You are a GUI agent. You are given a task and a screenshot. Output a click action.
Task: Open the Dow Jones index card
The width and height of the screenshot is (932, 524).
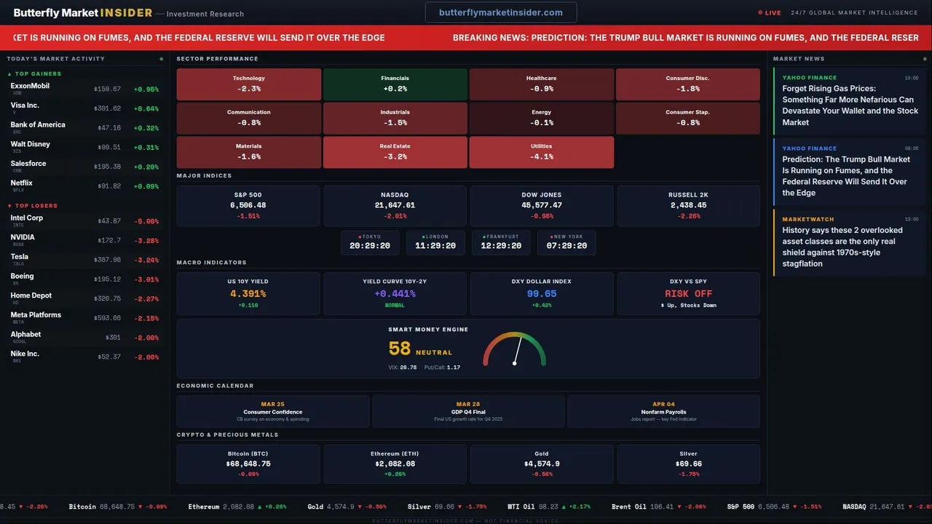point(542,206)
